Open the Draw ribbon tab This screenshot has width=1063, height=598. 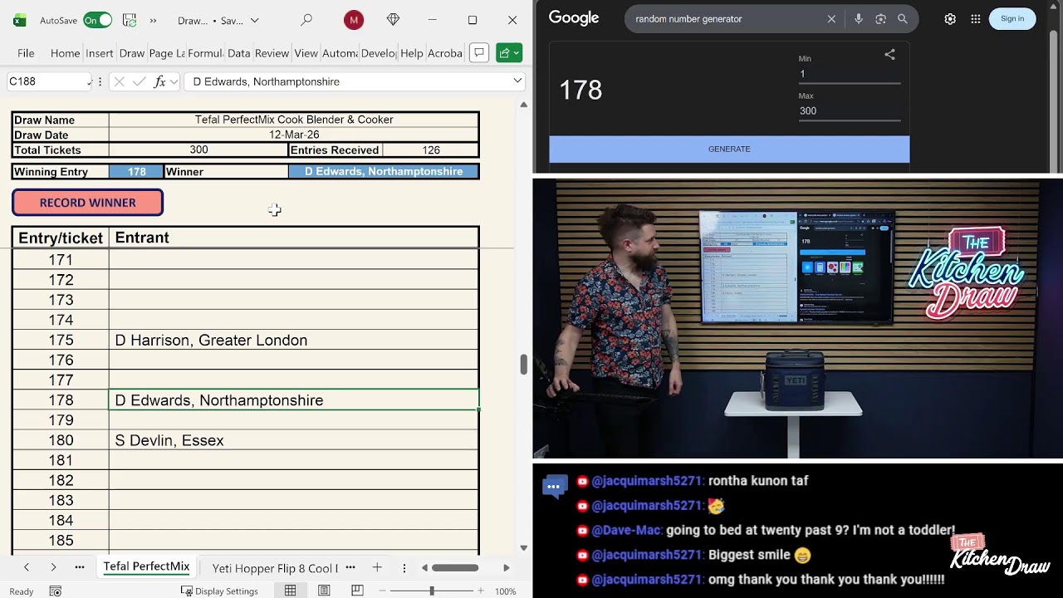[132, 53]
